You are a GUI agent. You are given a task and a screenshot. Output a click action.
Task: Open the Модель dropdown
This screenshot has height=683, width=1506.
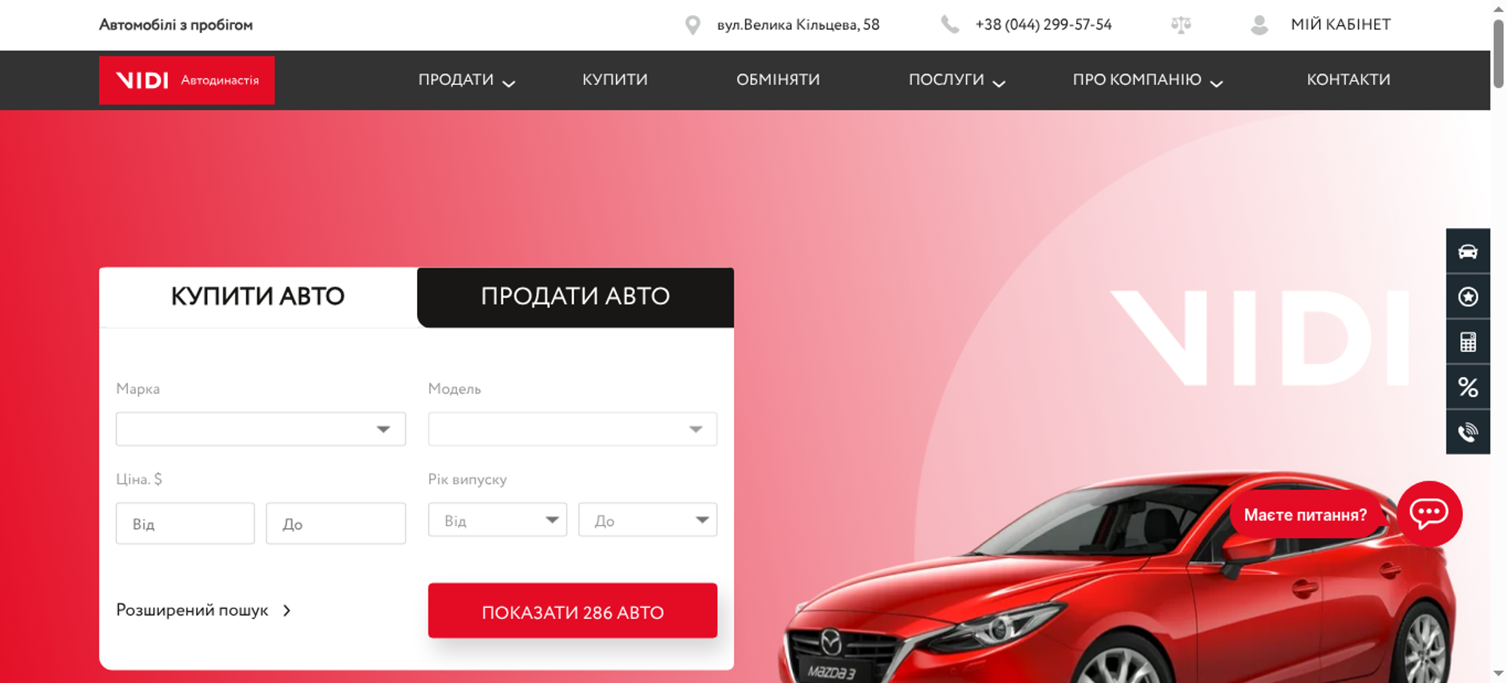pos(572,429)
